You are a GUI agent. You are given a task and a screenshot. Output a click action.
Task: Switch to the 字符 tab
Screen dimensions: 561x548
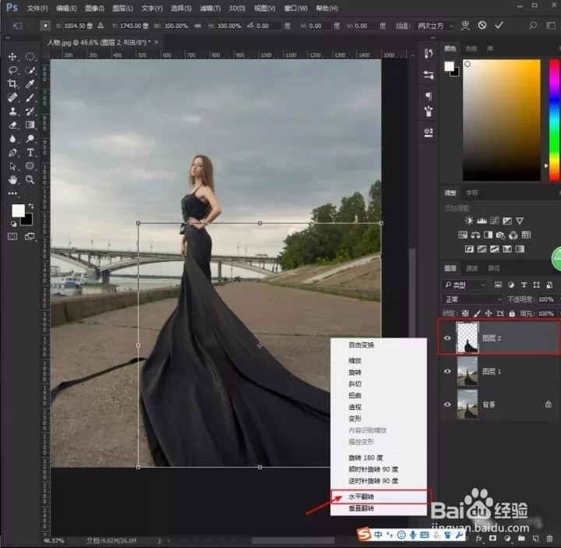point(471,193)
